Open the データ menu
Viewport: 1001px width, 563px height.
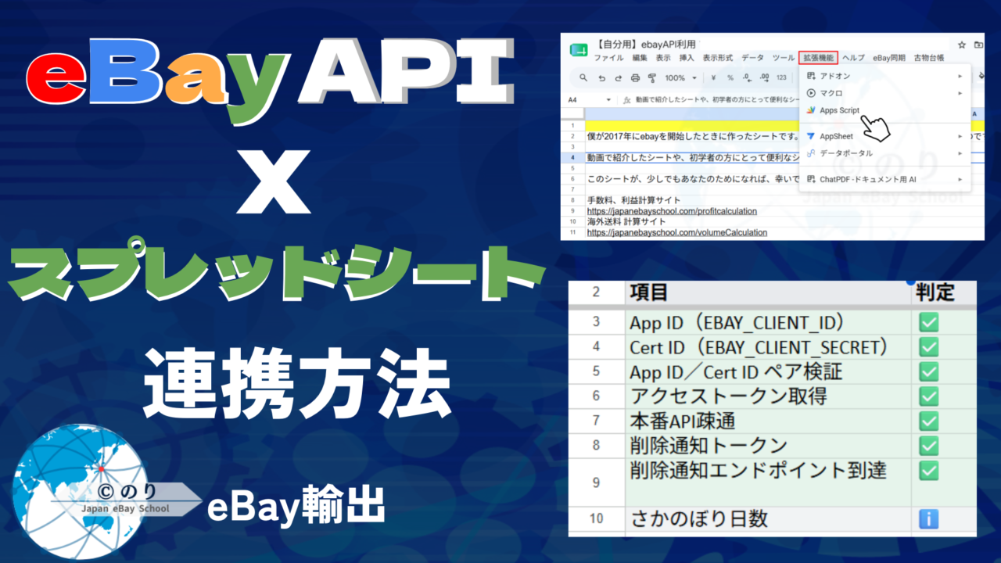tap(752, 58)
